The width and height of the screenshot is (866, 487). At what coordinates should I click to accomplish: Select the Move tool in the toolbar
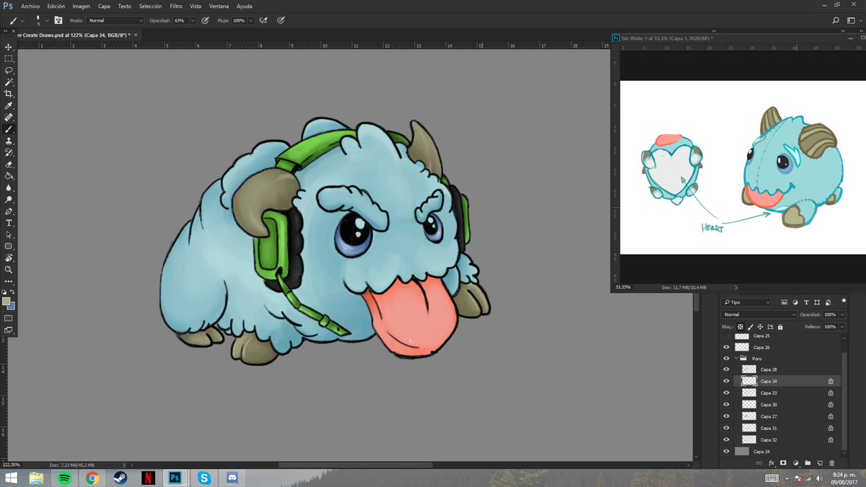(9, 46)
